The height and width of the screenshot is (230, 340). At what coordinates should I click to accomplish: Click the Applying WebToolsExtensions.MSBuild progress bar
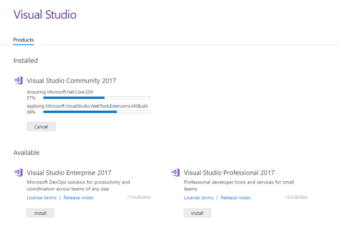(97, 111)
